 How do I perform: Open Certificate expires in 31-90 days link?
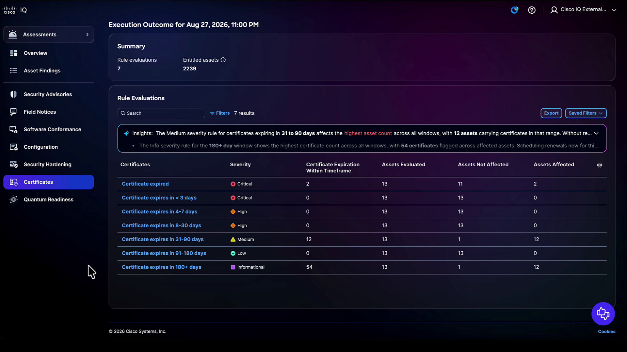[x=163, y=240]
